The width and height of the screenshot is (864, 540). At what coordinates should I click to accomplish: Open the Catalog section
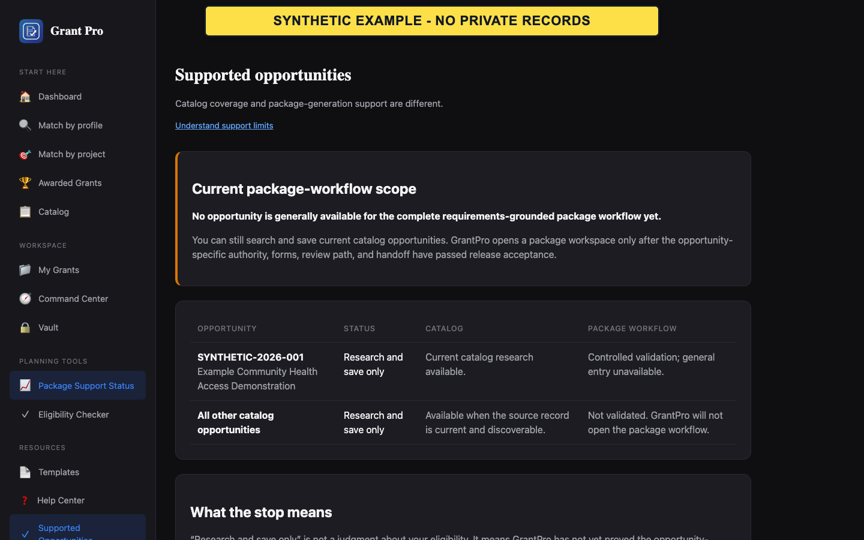click(77, 212)
